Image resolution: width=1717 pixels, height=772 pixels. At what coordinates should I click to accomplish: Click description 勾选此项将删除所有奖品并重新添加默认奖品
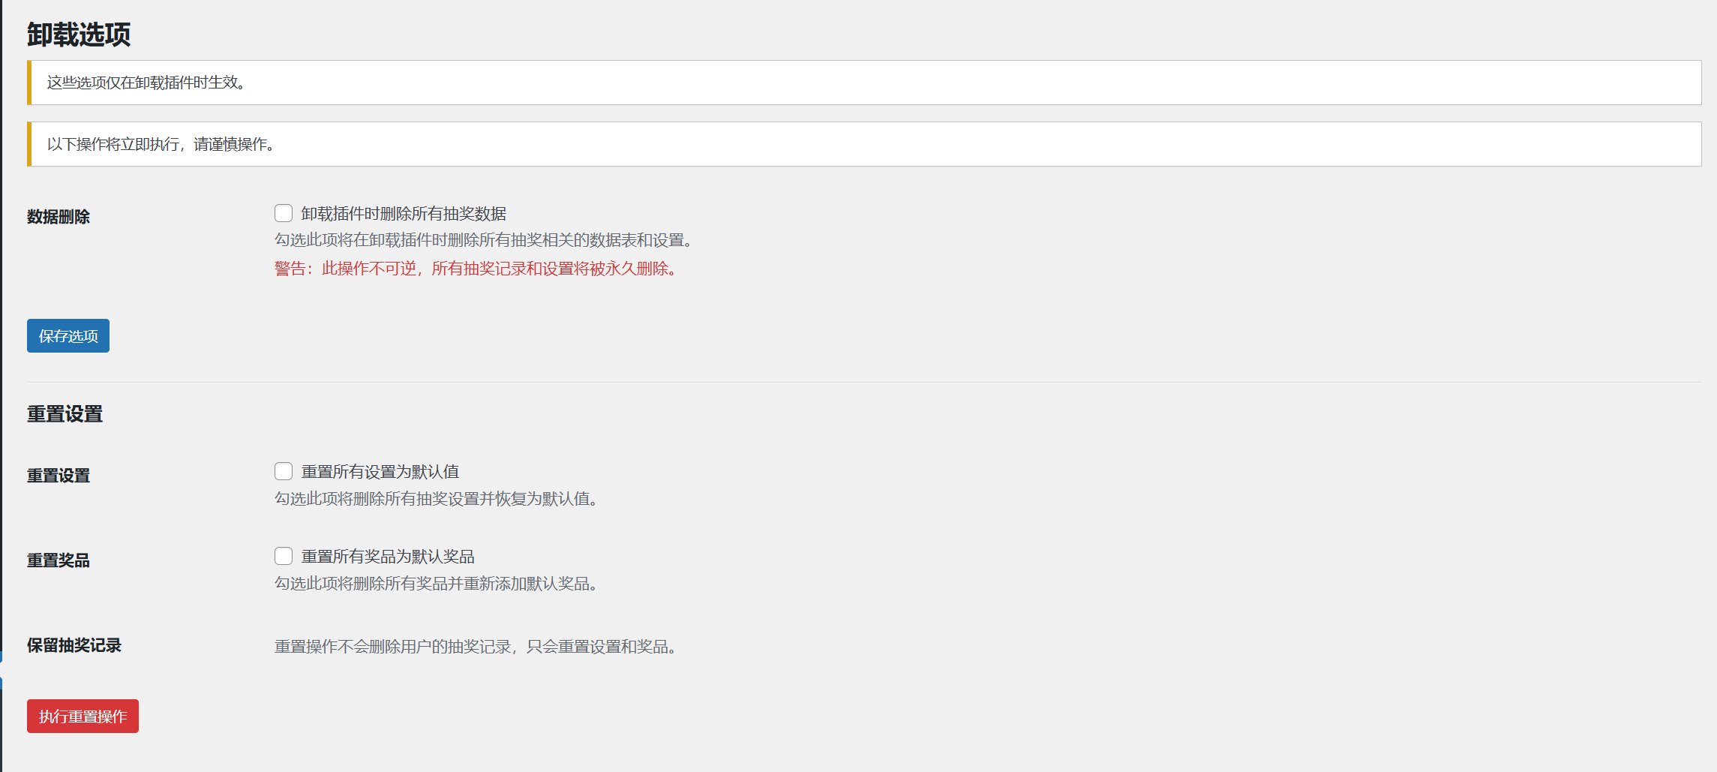tap(436, 584)
